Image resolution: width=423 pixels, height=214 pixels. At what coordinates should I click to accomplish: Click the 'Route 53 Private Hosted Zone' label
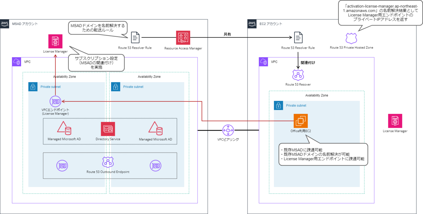click(351, 47)
